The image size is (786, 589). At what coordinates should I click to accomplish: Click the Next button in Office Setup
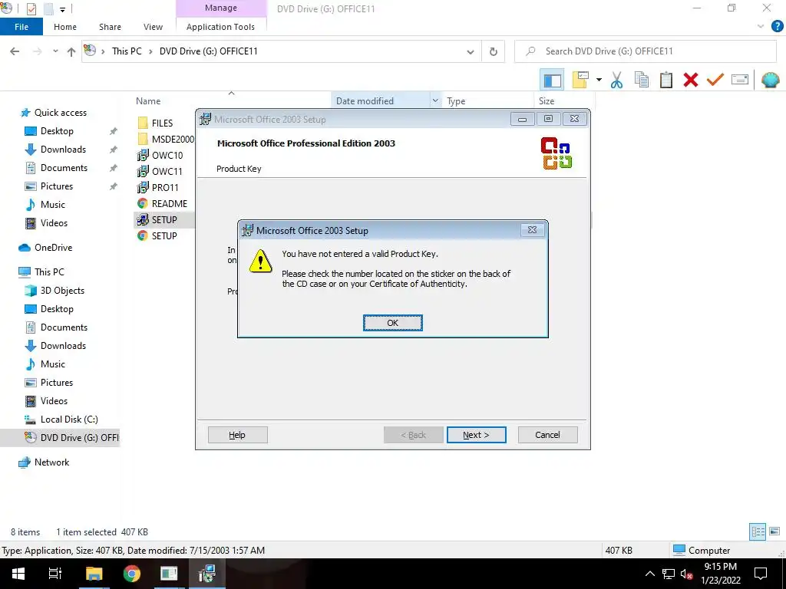tap(476, 435)
